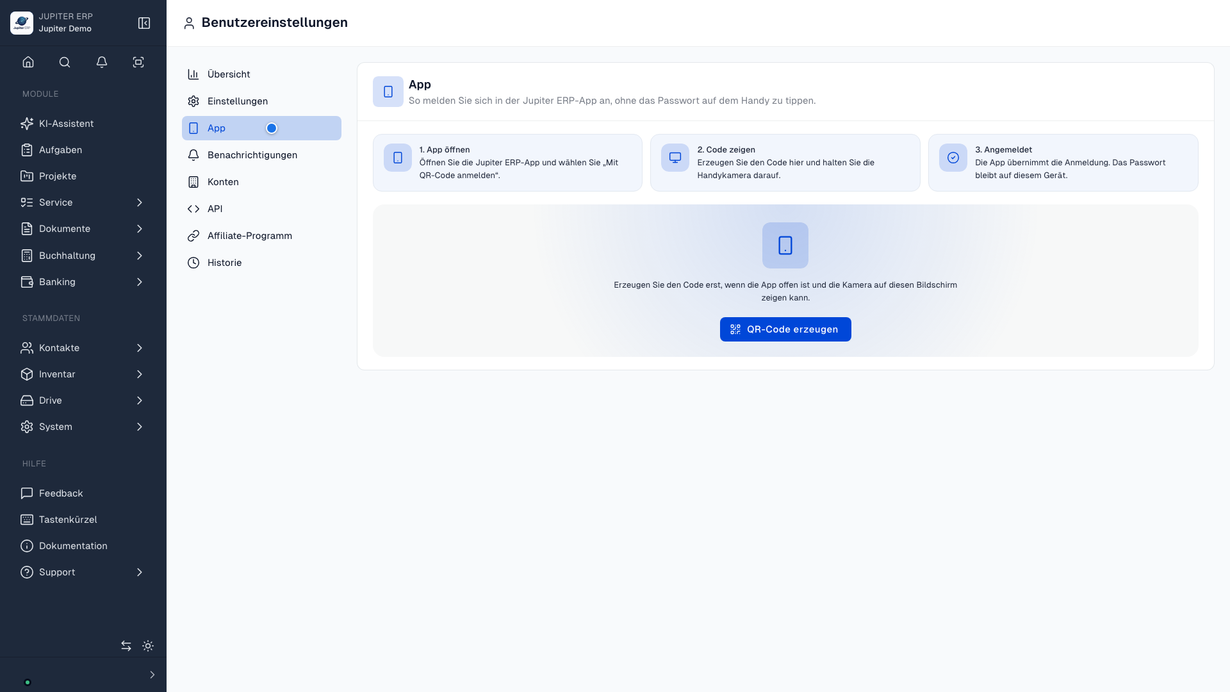Click the Jupiter ERP logo
The image size is (1230, 692).
[x=22, y=23]
